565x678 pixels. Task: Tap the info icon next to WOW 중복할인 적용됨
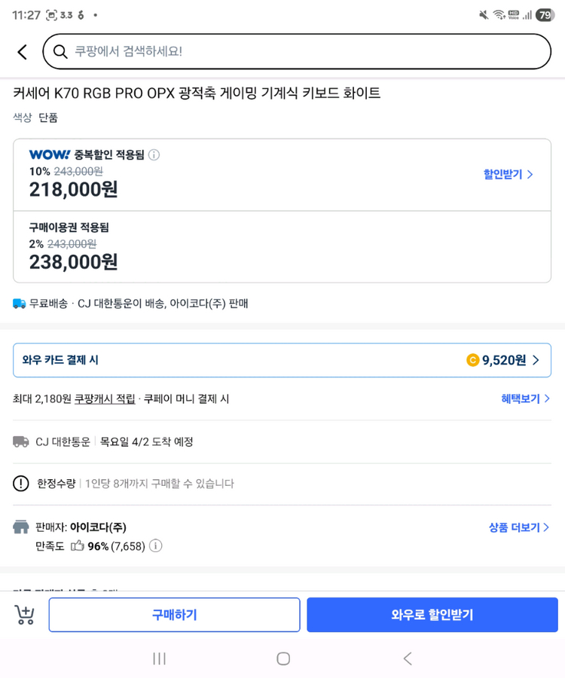tap(155, 154)
